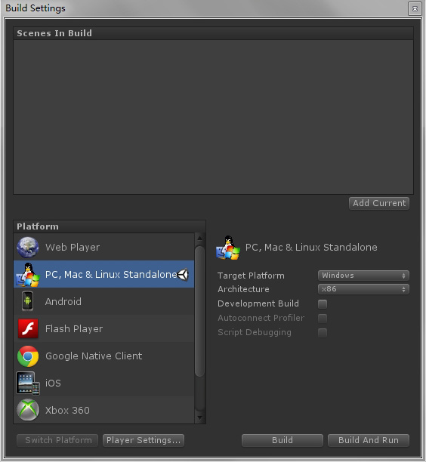
Task: Click the Web Player globe icon
Action: click(28, 247)
